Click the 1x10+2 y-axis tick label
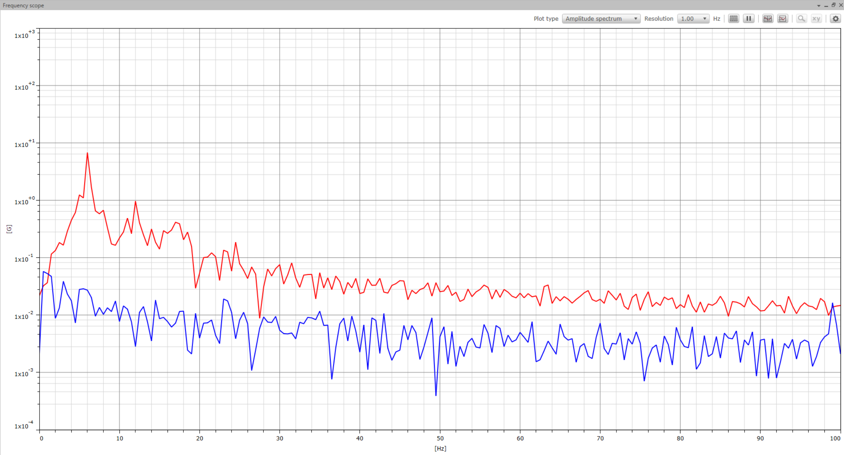Screen dimensions: 844x455 click(x=24, y=87)
